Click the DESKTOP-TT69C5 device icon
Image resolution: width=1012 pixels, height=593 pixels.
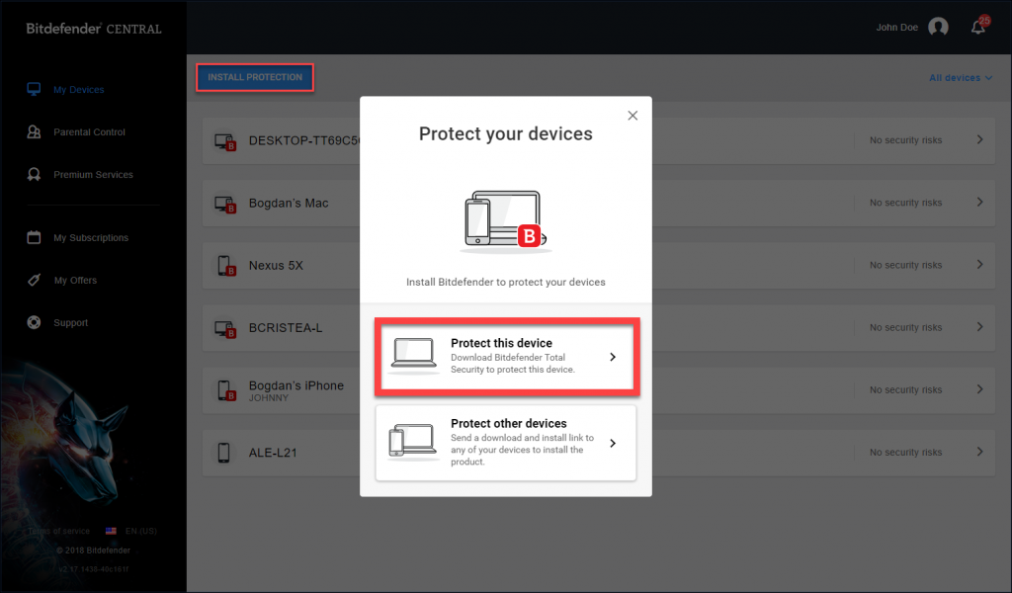(225, 141)
